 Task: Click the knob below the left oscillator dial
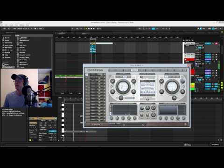tap(121, 98)
